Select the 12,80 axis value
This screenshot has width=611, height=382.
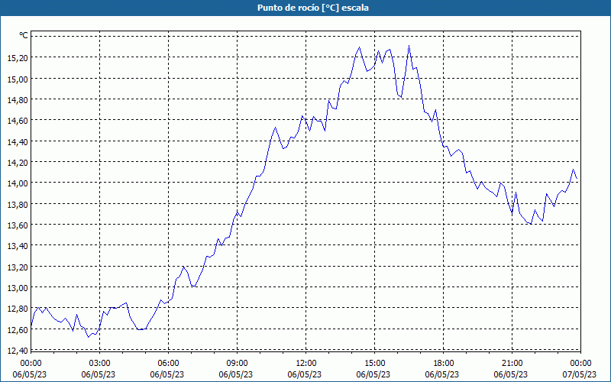18,309
